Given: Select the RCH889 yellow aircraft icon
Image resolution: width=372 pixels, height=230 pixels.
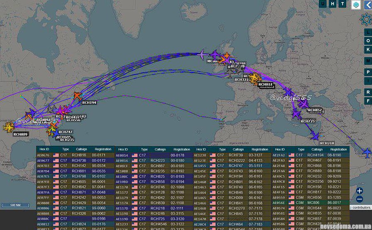Looking at the screenshot, I should pyautogui.click(x=9, y=127).
